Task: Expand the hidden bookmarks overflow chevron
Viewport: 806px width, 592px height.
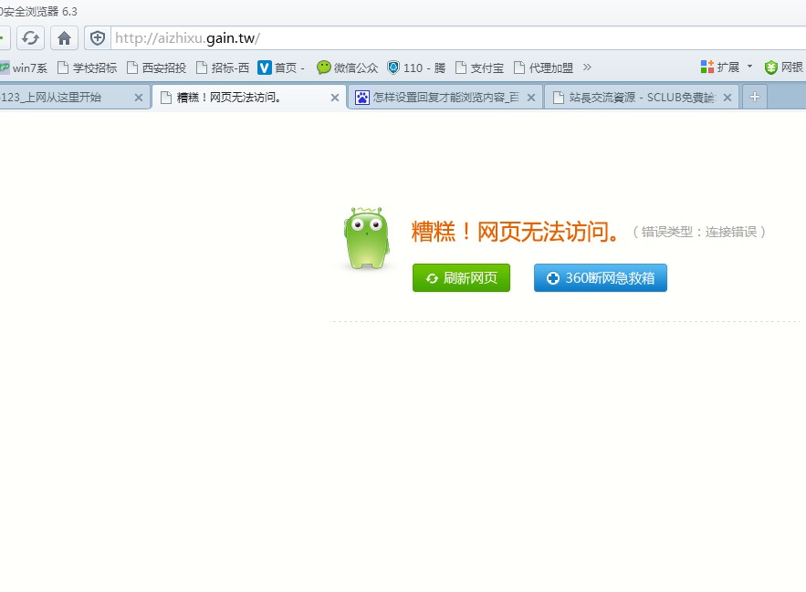Action: point(587,67)
